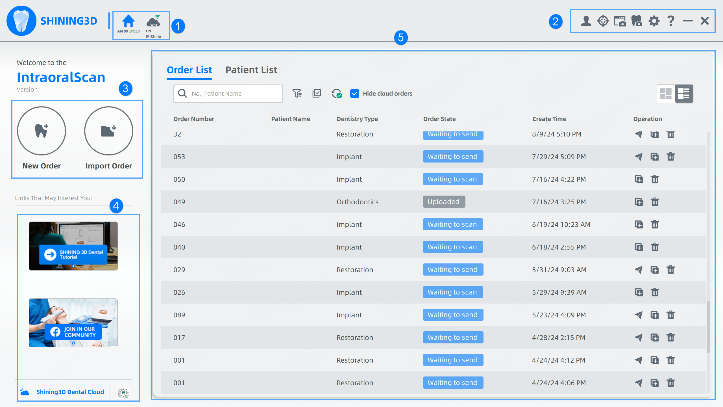Open the settings gear icon
Screen dimensions: 723x407
click(x=654, y=21)
